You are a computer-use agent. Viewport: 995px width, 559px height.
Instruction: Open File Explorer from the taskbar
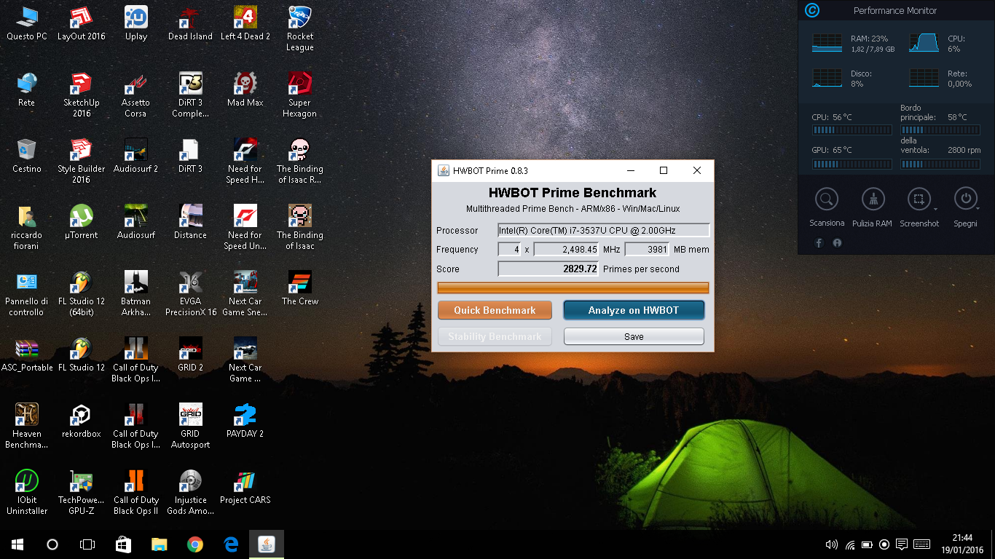pyautogui.click(x=159, y=544)
